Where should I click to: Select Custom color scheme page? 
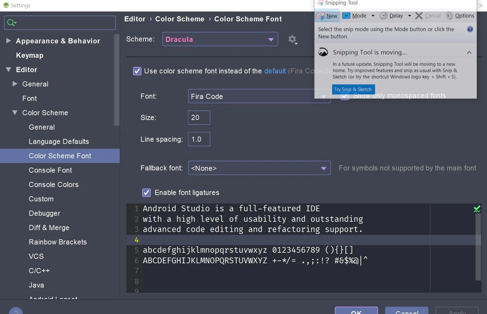[41, 199]
